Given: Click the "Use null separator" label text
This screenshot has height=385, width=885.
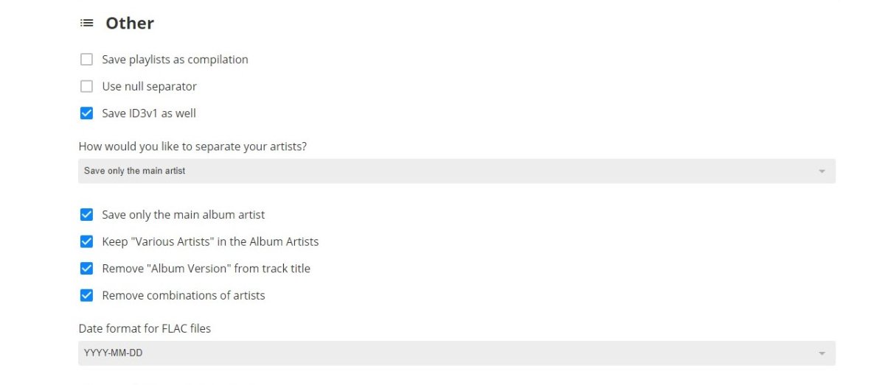Looking at the screenshot, I should [x=149, y=87].
